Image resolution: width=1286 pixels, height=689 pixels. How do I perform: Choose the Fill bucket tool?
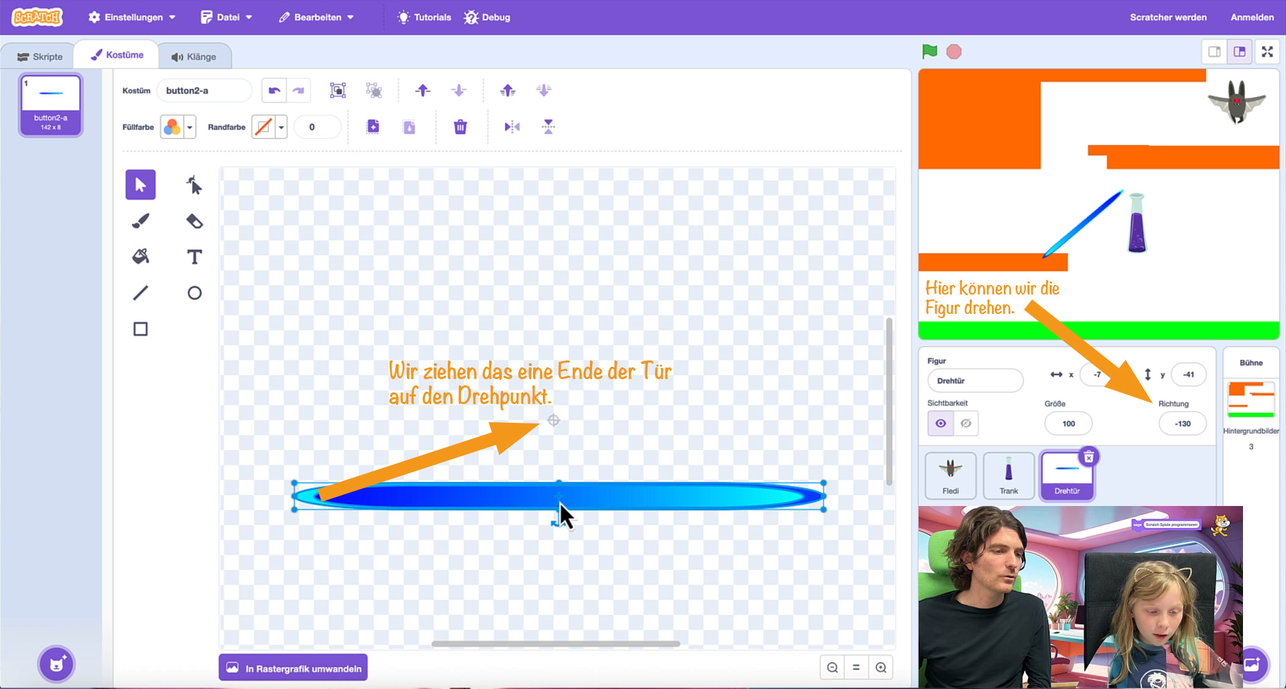pyautogui.click(x=141, y=257)
